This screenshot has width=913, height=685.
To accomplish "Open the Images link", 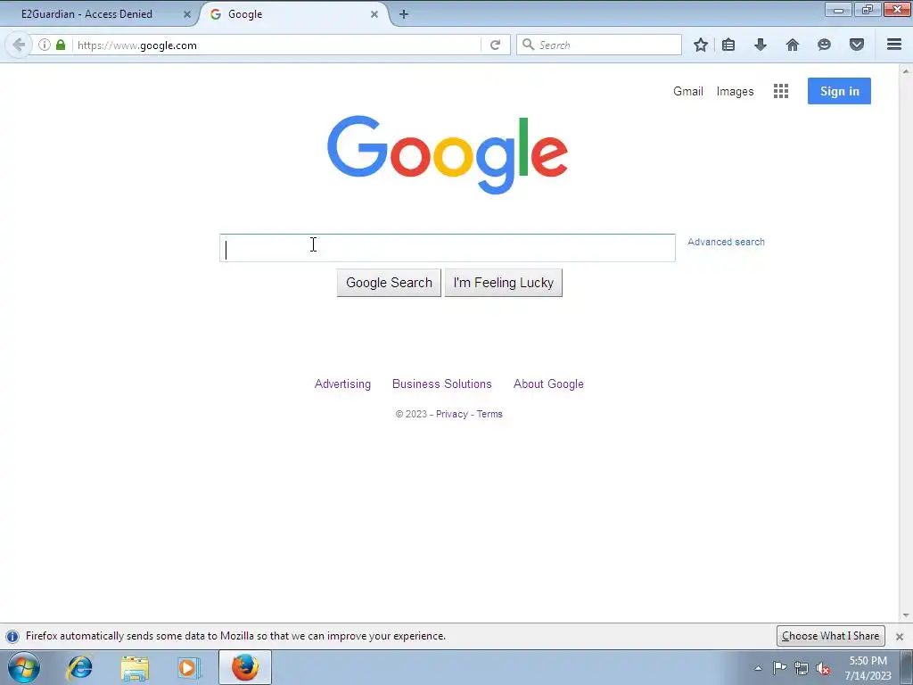I will (735, 92).
